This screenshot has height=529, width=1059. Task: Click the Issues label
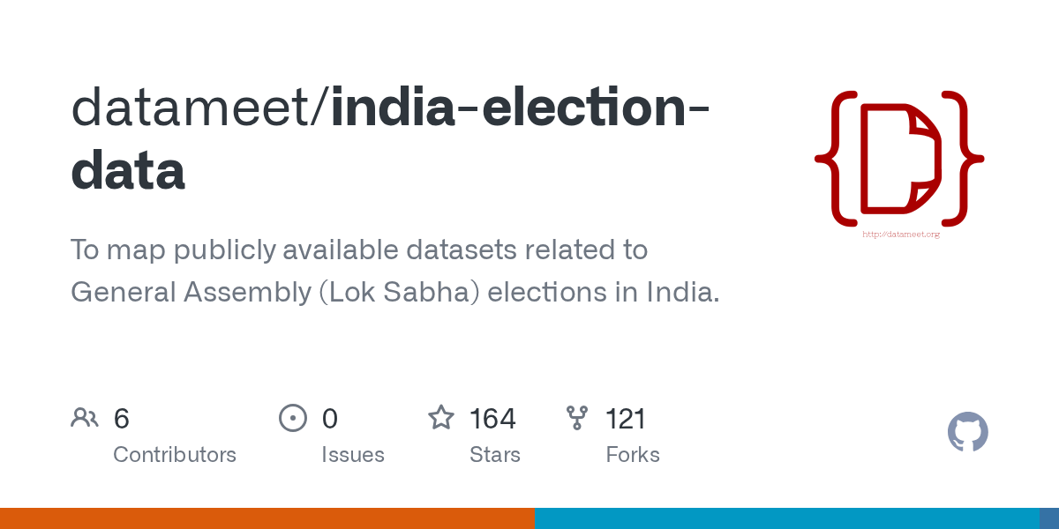(x=353, y=455)
